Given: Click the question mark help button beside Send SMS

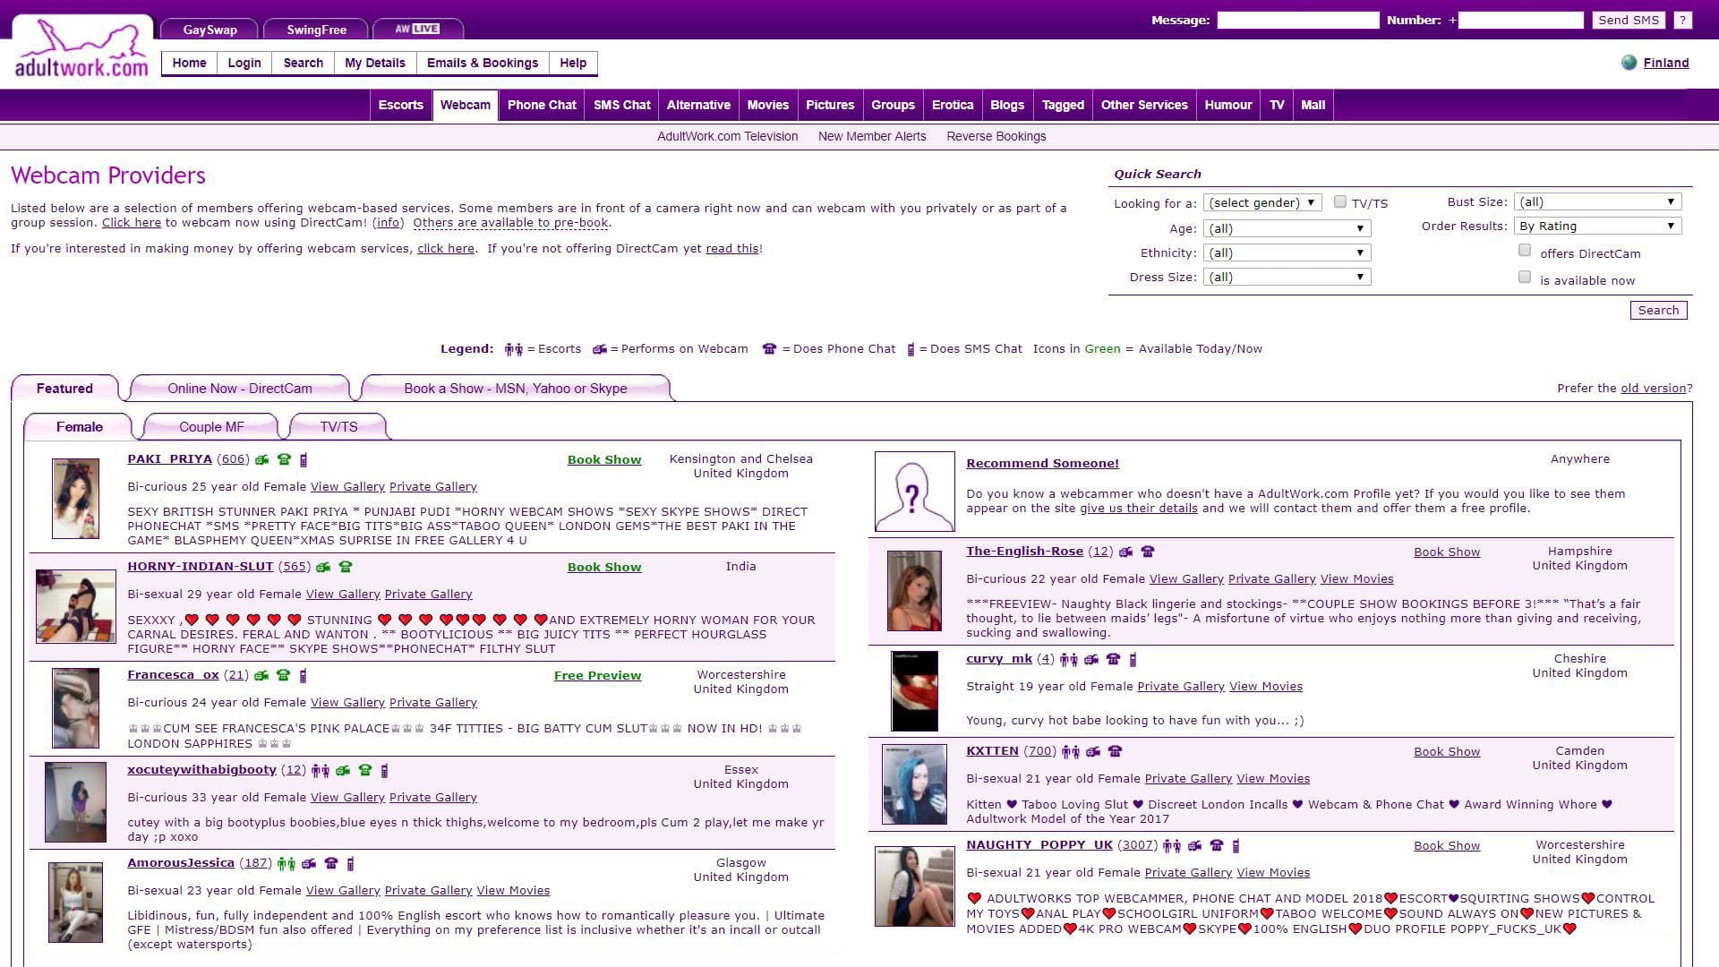Looking at the screenshot, I should [x=1682, y=20].
